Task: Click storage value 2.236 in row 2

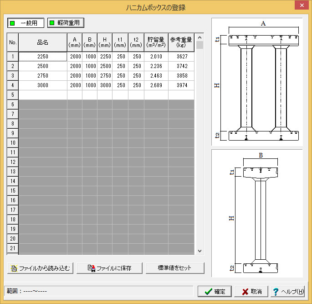Action: point(156,66)
